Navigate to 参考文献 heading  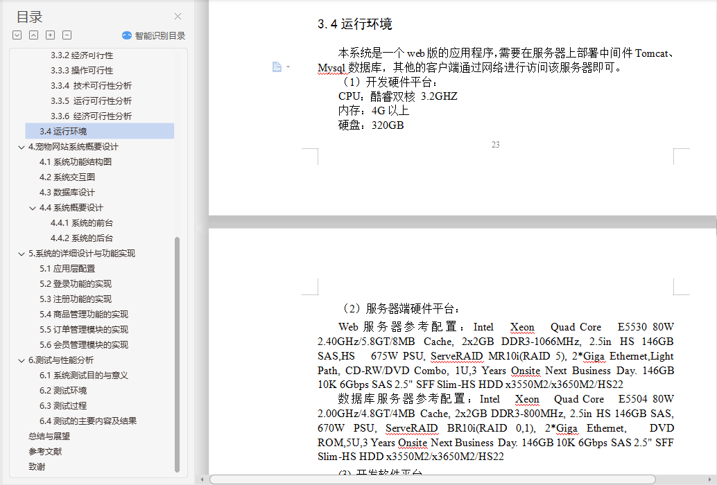tap(45, 452)
